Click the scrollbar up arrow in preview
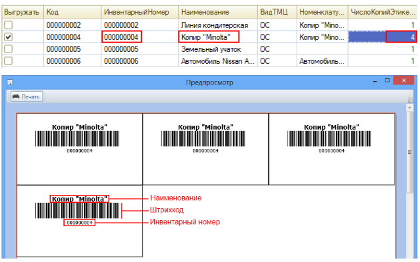 click(x=409, y=108)
